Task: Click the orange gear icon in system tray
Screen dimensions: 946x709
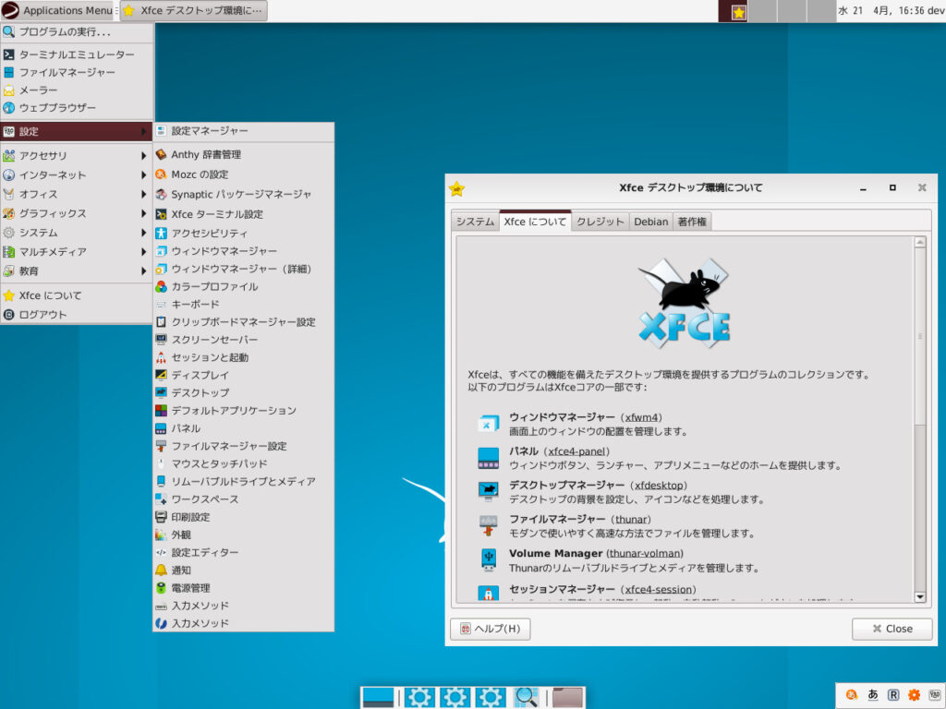Action: [915, 694]
